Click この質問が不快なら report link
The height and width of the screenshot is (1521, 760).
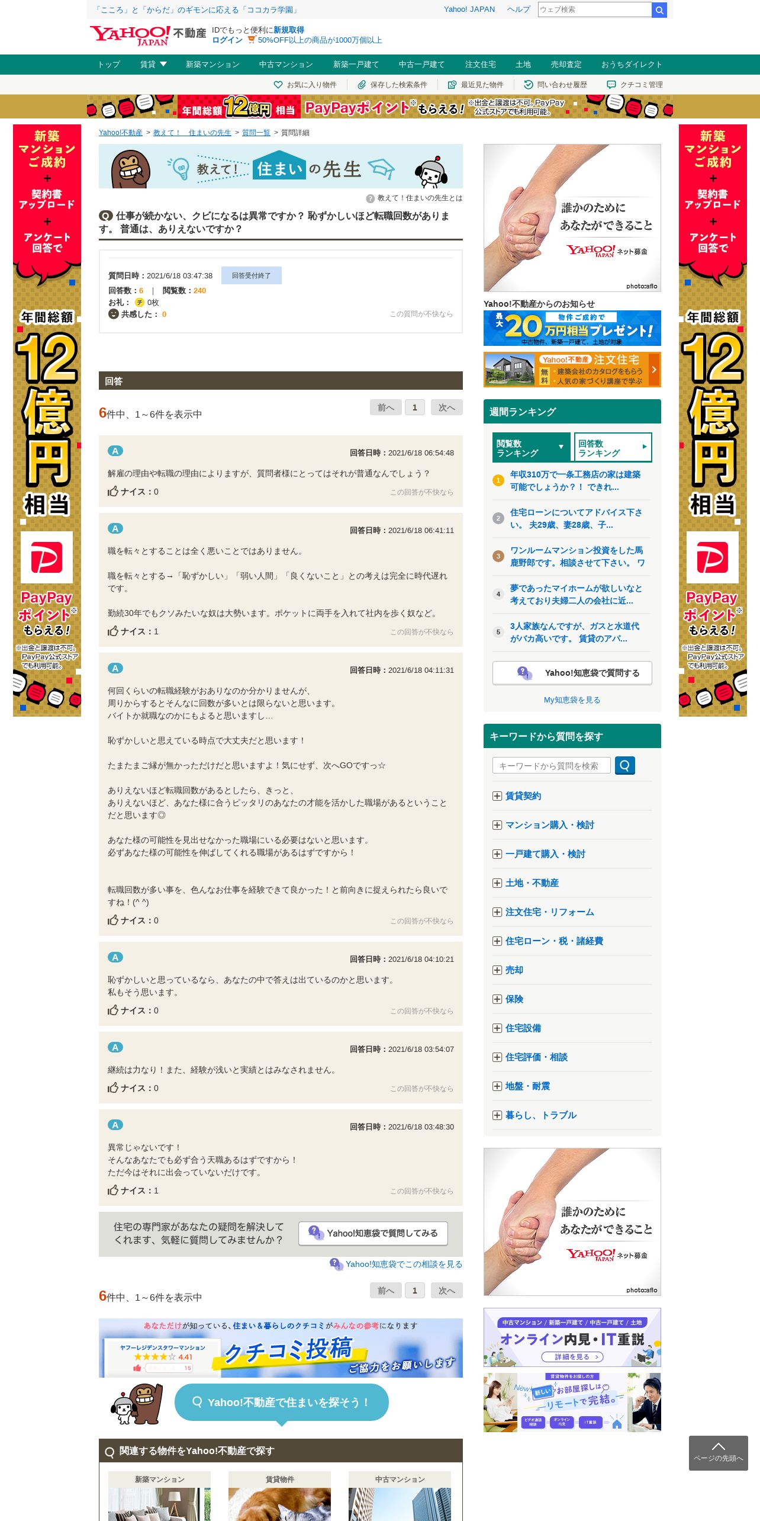tap(421, 314)
